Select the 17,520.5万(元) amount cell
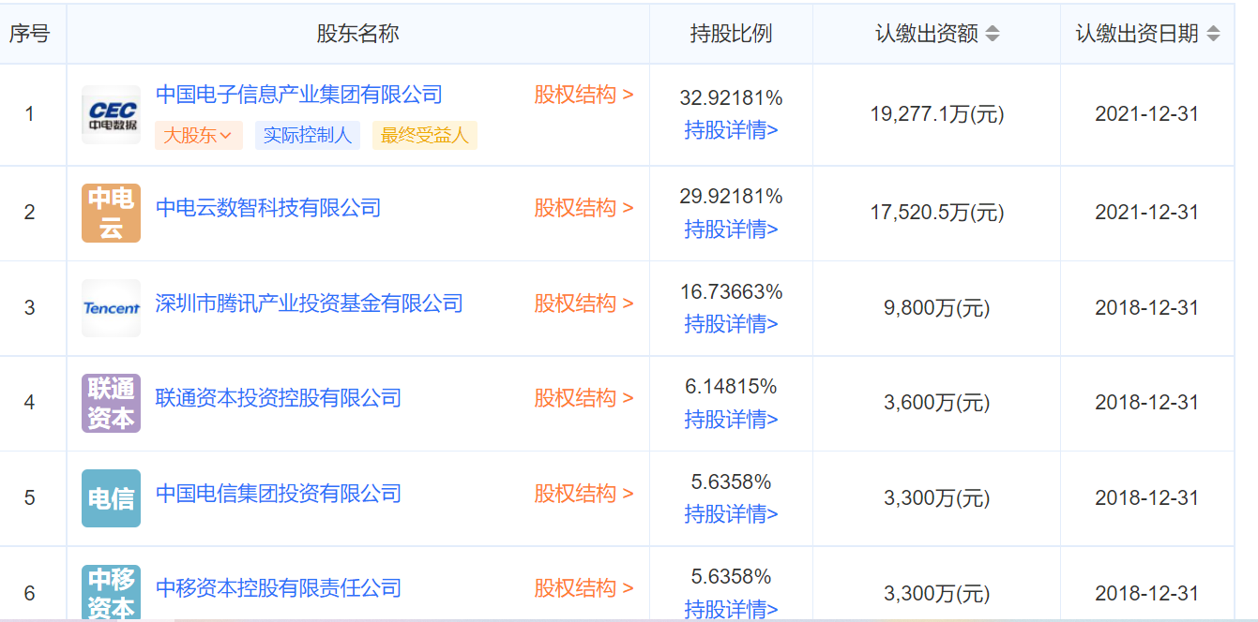Viewport: 1258px width, 622px height. point(937,213)
